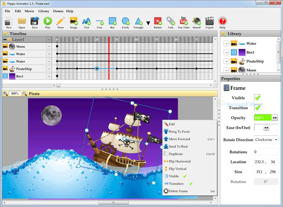Add Sound using the toolbar icon

[197, 21]
